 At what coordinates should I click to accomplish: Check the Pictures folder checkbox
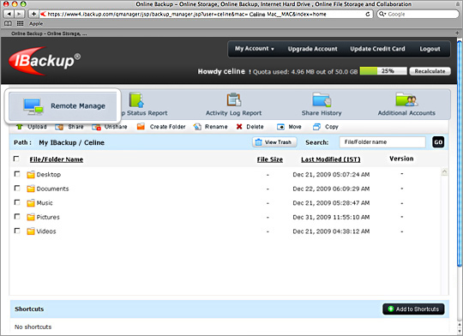click(x=17, y=216)
